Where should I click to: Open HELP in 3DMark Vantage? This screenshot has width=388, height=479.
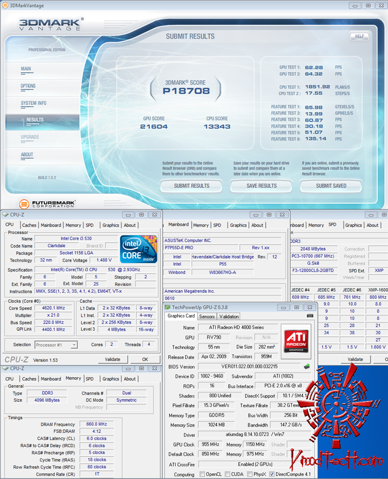pos(359,36)
